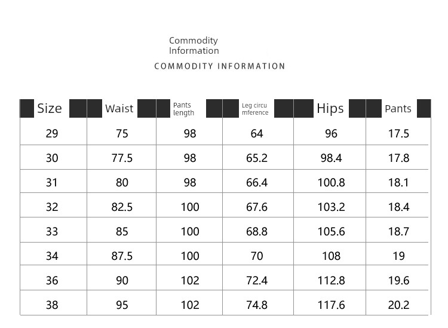Click the Size column header
The image size is (448, 328).
[x=50, y=109]
